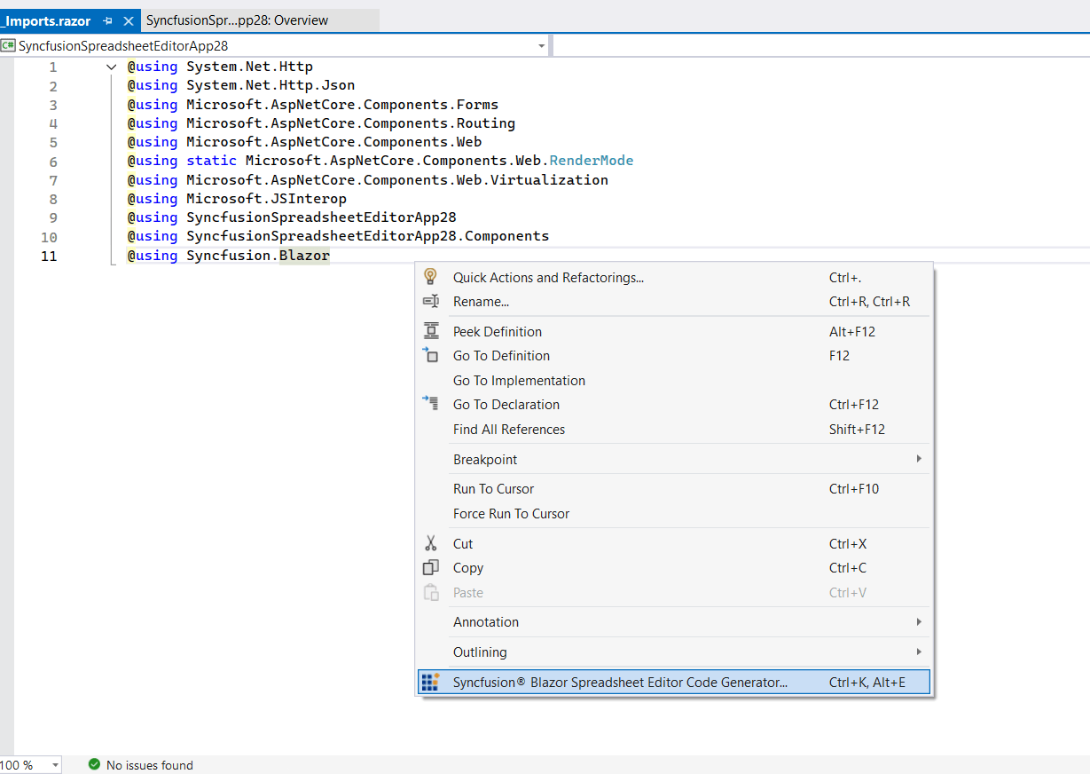Click the Rename icon in the context menu
This screenshot has width=1090, height=774.
[x=431, y=302]
